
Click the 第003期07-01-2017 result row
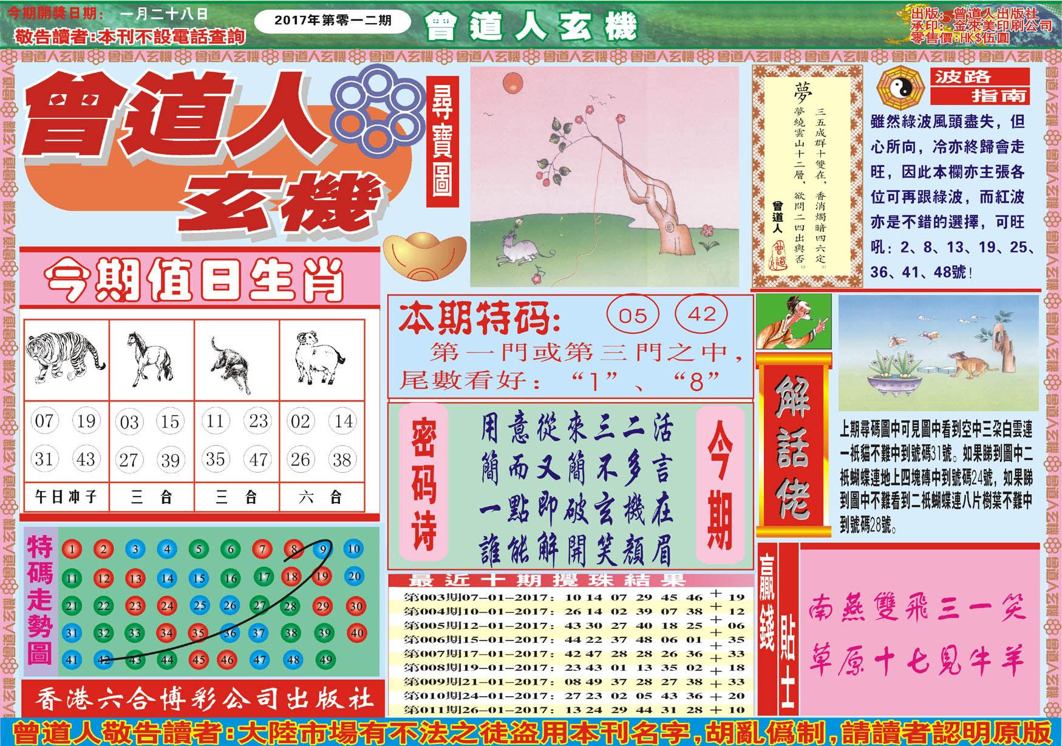(574, 597)
